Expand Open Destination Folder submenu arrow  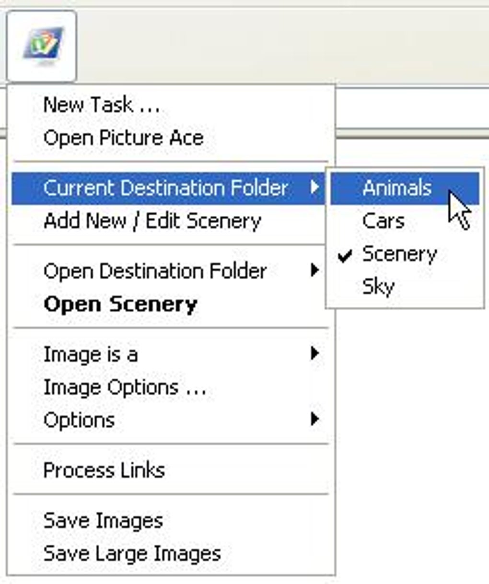314,270
